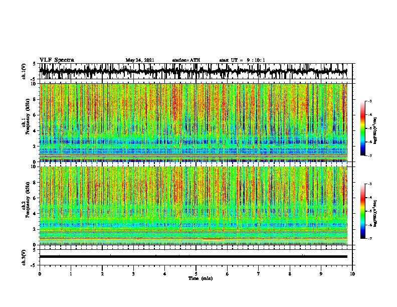Click the time-axis tick label "0"
This screenshot has height=307, width=397.
pyautogui.click(x=40, y=274)
